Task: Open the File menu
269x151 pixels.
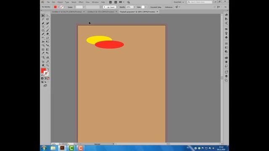Action: [48, 2]
